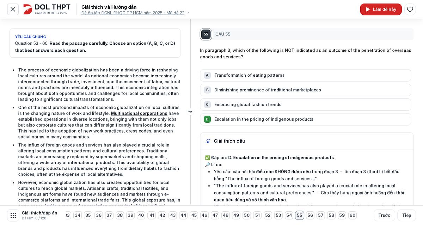Screen dimensions: 423x225
Task: Jump to question 47
Action: point(215,215)
